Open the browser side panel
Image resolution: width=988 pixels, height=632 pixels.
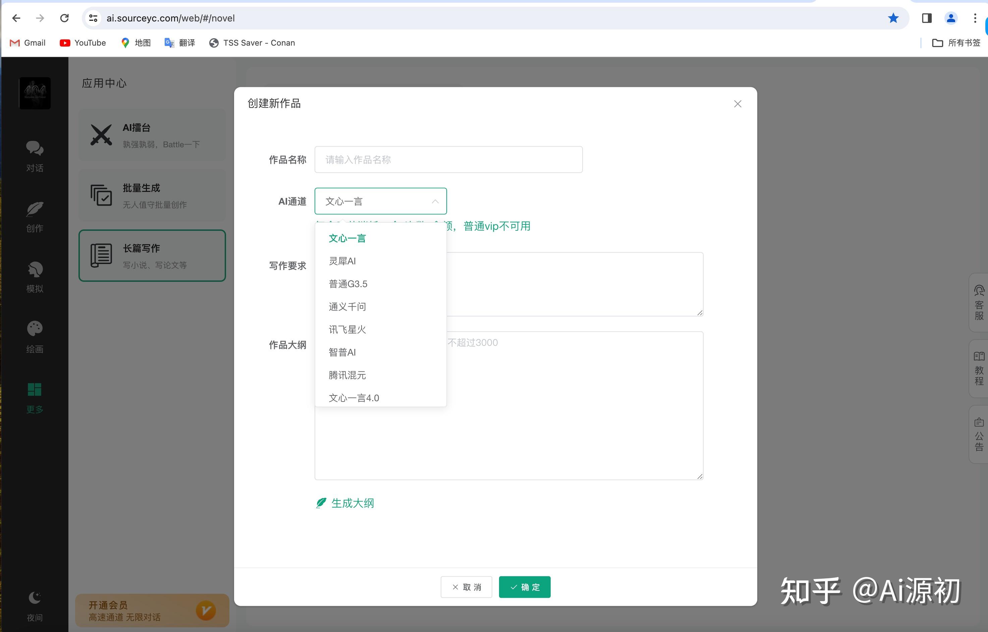(927, 18)
